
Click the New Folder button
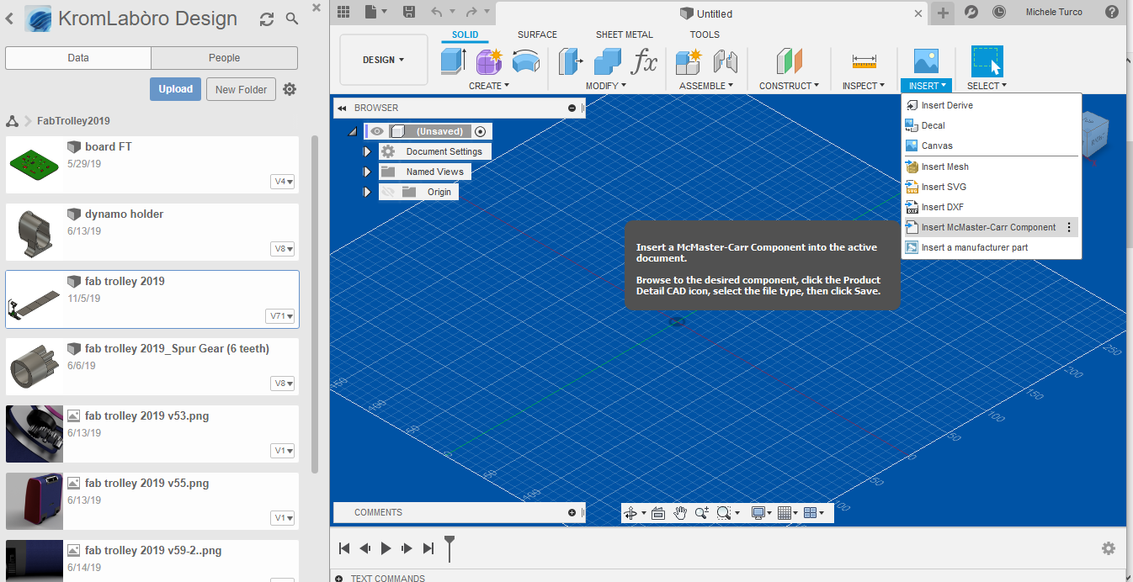coord(241,89)
